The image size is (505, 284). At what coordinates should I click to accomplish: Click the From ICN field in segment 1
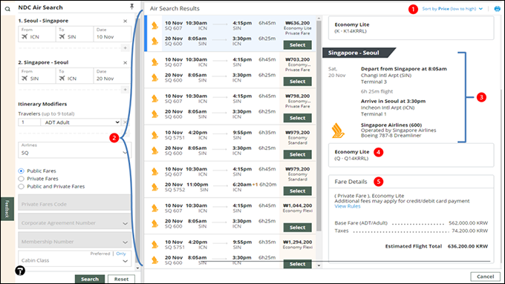(x=36, y=34)
